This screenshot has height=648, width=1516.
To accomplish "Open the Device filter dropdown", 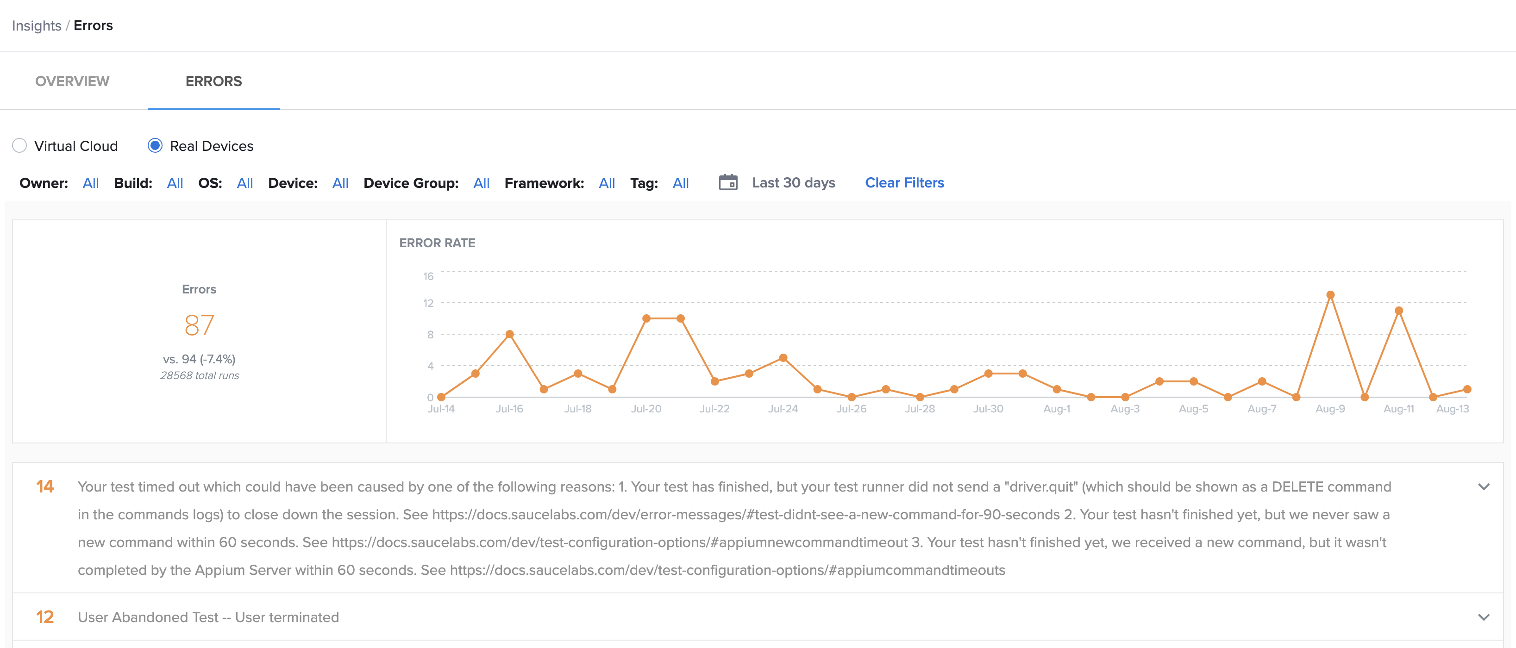I will pos(339,183).
